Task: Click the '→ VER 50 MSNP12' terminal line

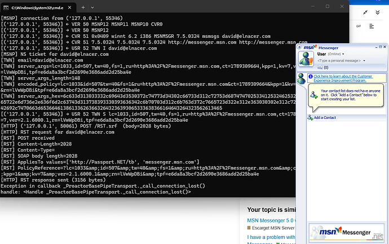Action: pos(55,30)
